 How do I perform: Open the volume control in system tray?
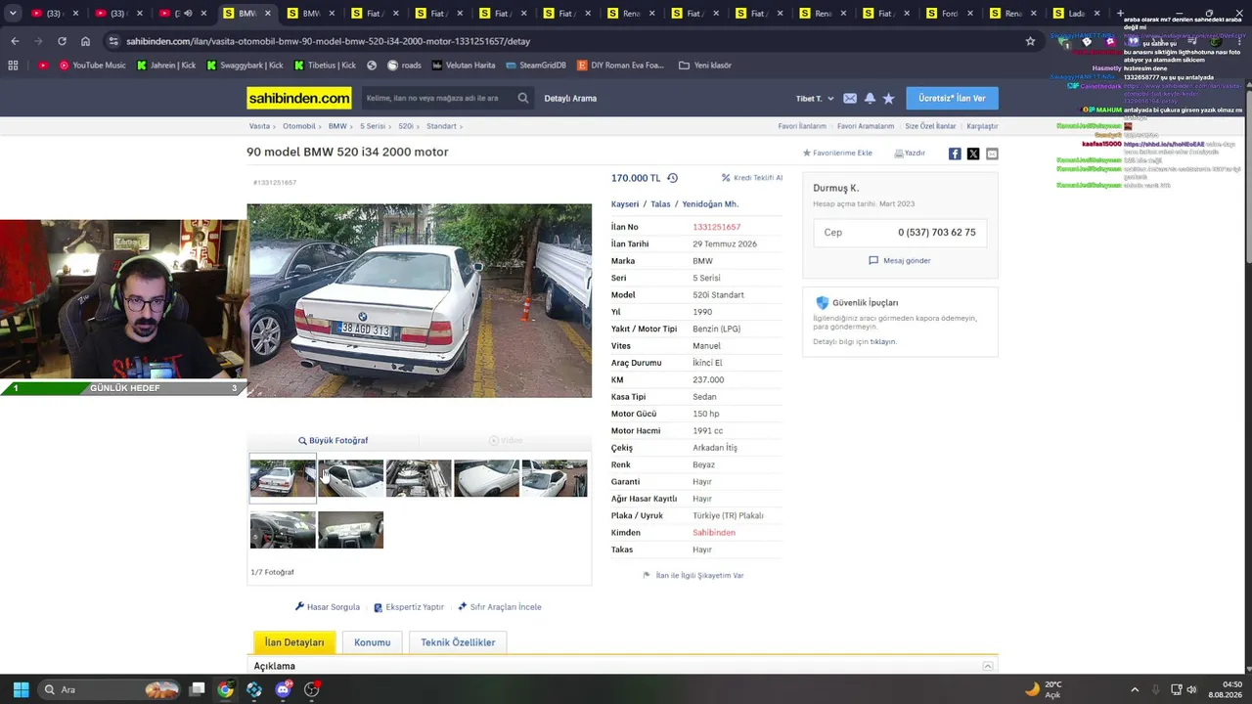[1191, 689]
